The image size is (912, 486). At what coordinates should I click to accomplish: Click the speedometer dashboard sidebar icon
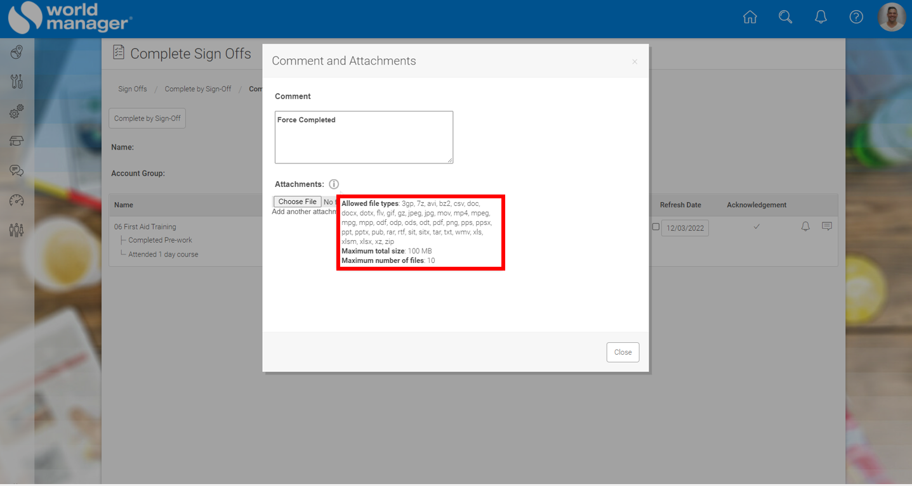[x=17, y=200]
